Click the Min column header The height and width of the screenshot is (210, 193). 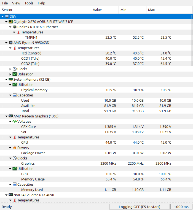pos(132,10)
